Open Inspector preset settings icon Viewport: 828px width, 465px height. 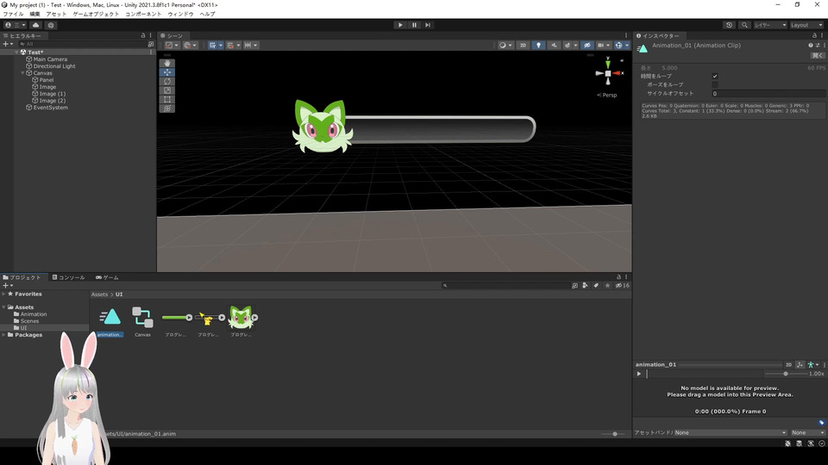[818, 46]
